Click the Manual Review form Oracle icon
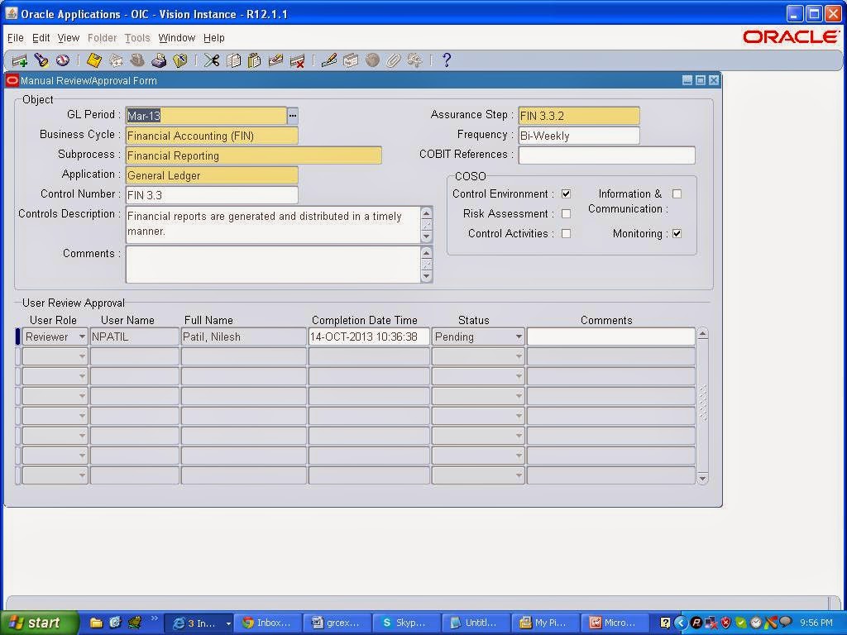 (12, 80)
